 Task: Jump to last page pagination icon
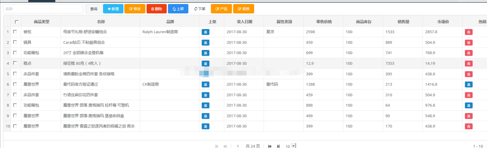278,146
